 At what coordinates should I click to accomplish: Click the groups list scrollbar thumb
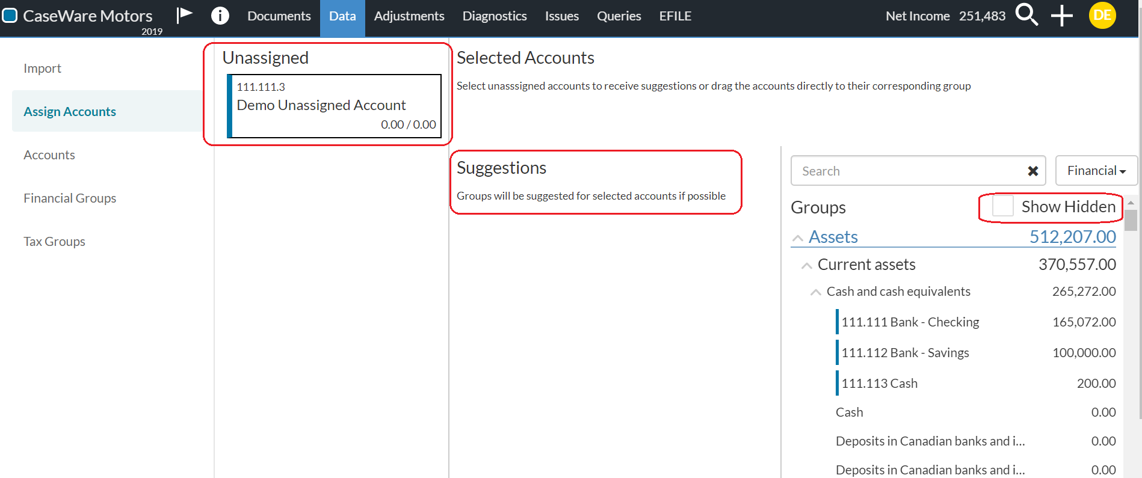(1131, 220)
